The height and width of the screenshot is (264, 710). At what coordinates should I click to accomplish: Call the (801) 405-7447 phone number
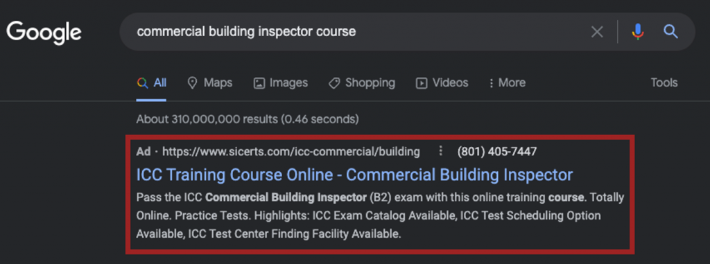tap(497, 151)
